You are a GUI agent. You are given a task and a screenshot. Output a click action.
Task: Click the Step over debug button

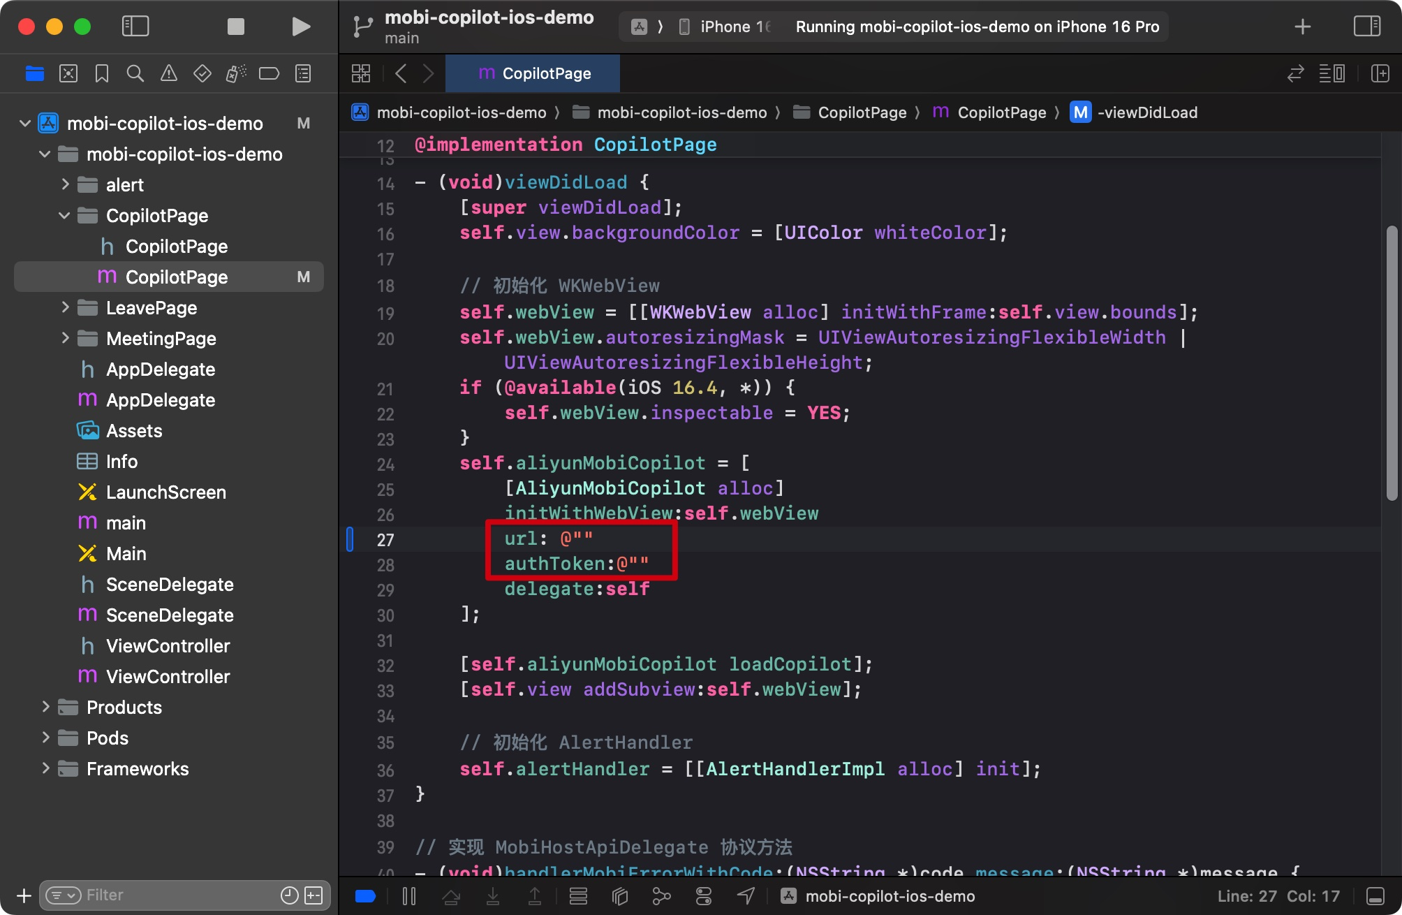pos(452,896)
